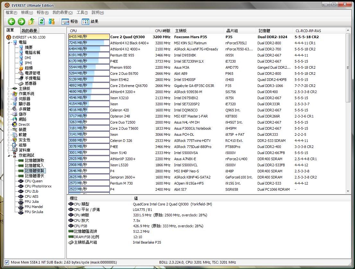Image resolution: width=355 pixels, height=269 pixels.
Task: Expand the 顯示器 tree node
Action: pyautogui.click(x=9, y=104)
